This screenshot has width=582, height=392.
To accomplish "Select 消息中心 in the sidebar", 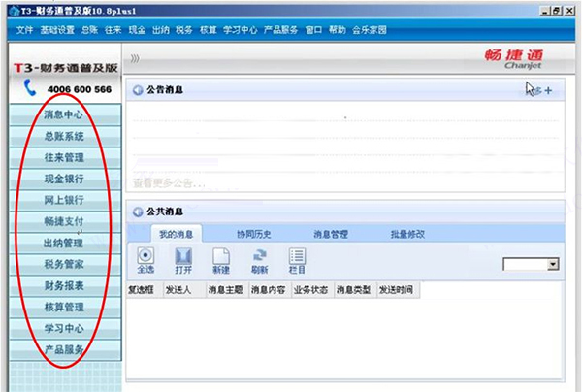I will pyautogui.click(x=65, y=114).
